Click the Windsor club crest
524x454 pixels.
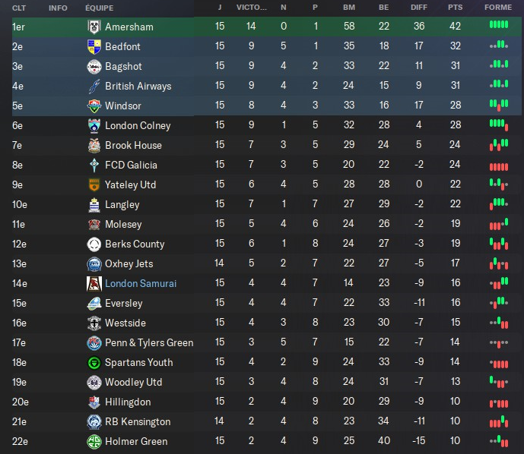point(94,106)
